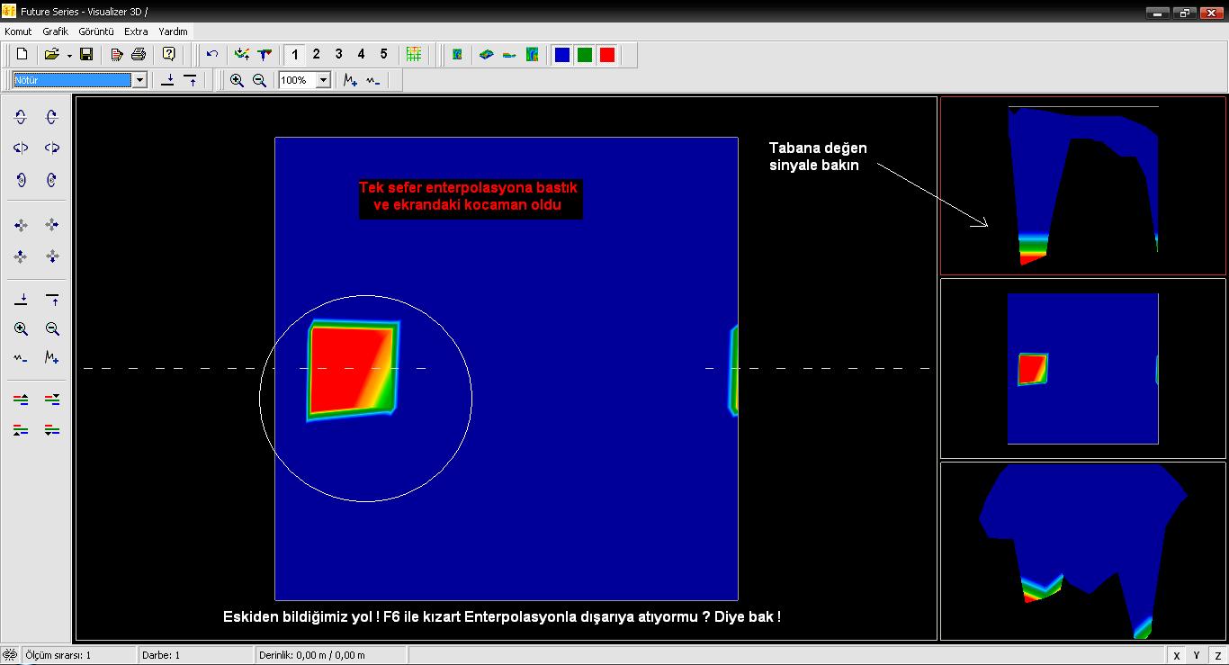Select the zoom in magnifier tool
The image size is (1229, 665).
click(x=237, y=80)
